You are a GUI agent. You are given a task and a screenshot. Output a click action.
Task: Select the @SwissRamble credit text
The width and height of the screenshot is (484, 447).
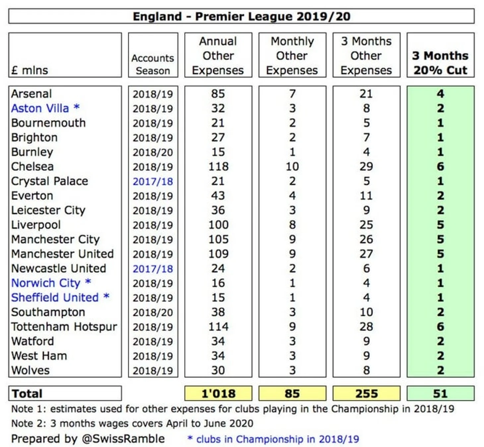(123, 439)
